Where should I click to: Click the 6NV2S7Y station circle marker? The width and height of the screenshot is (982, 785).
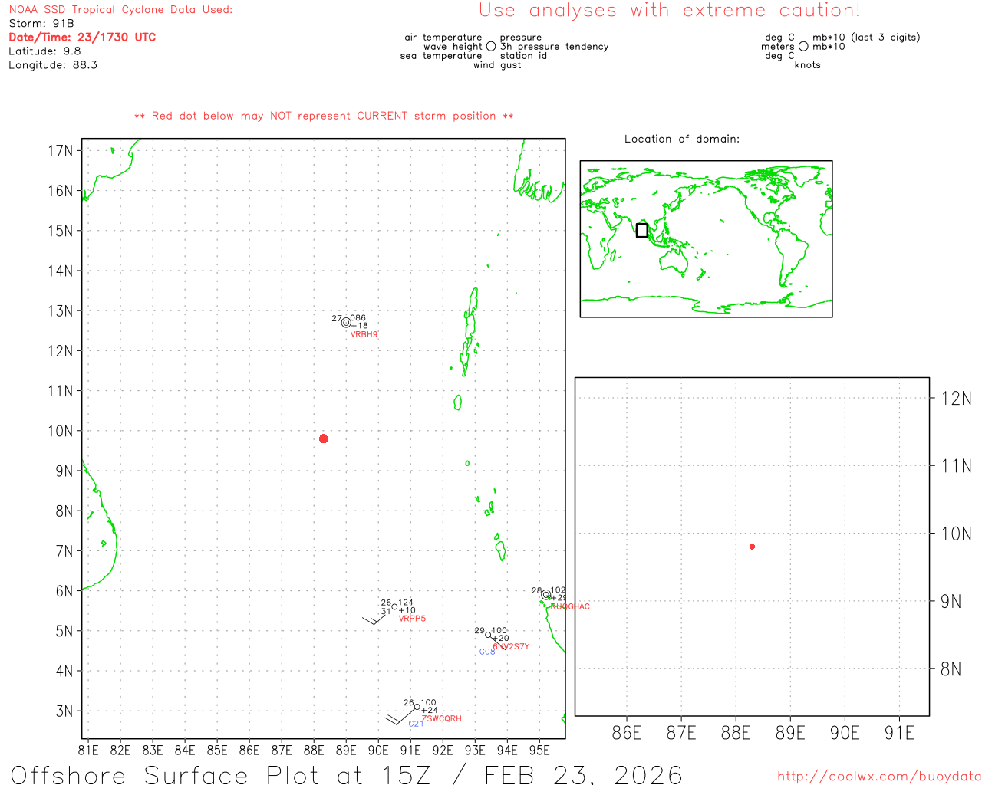[x=488, y=635]
